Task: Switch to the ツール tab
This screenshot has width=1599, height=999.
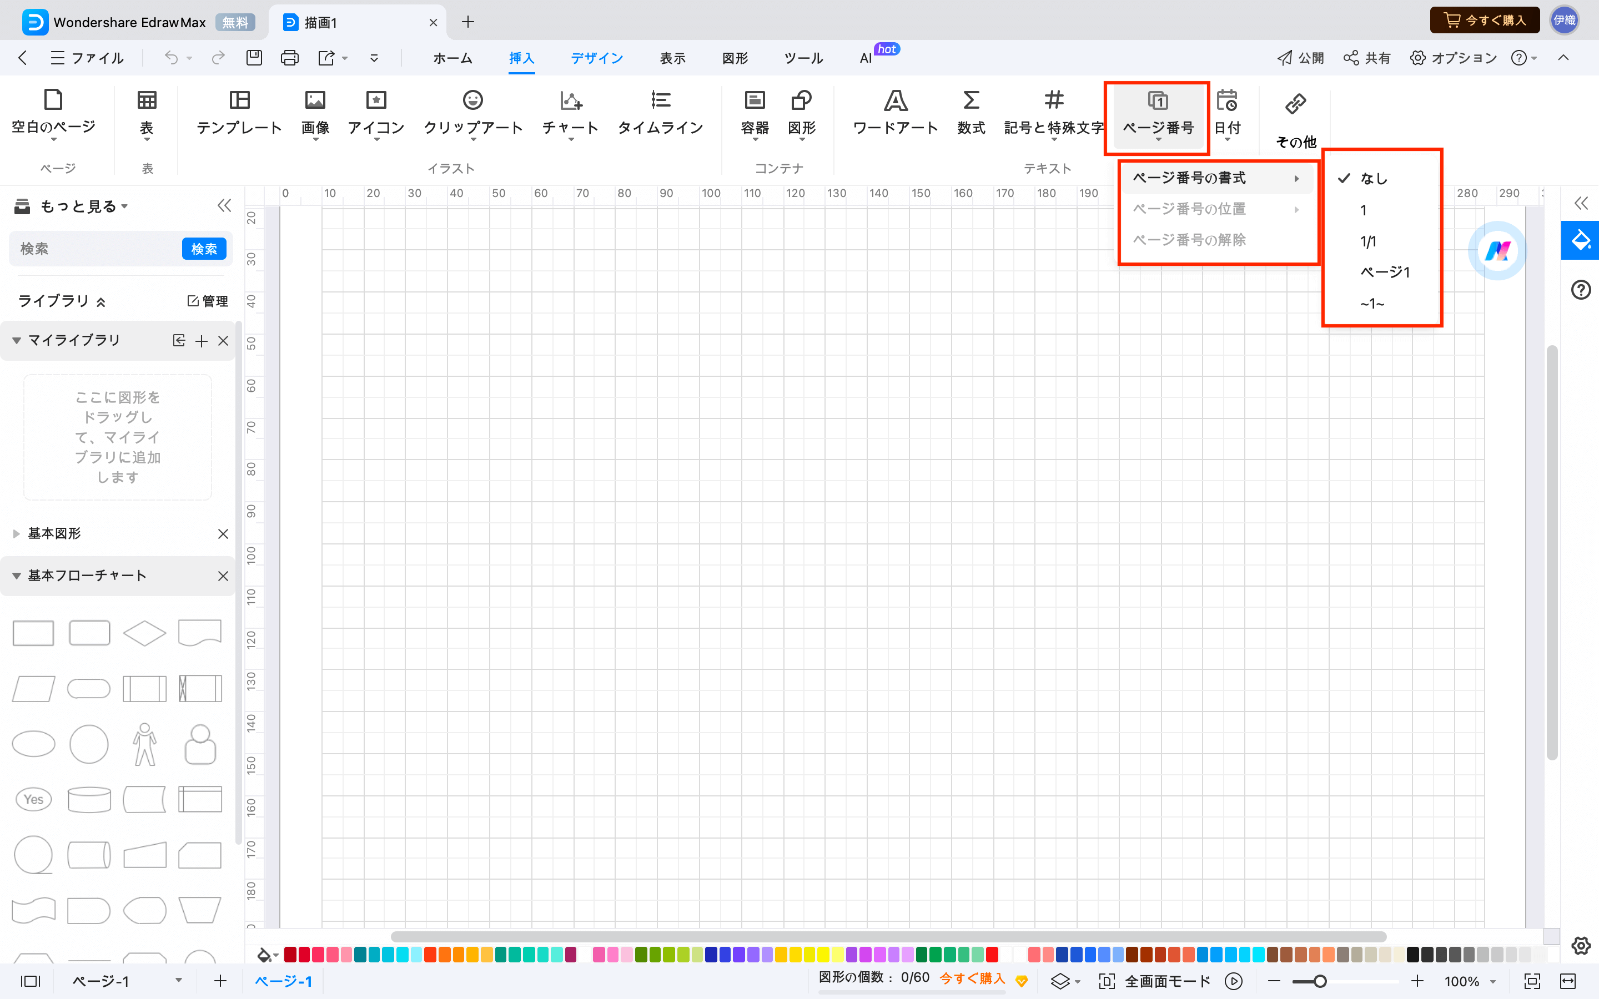Action: click(x=803, y=58)
